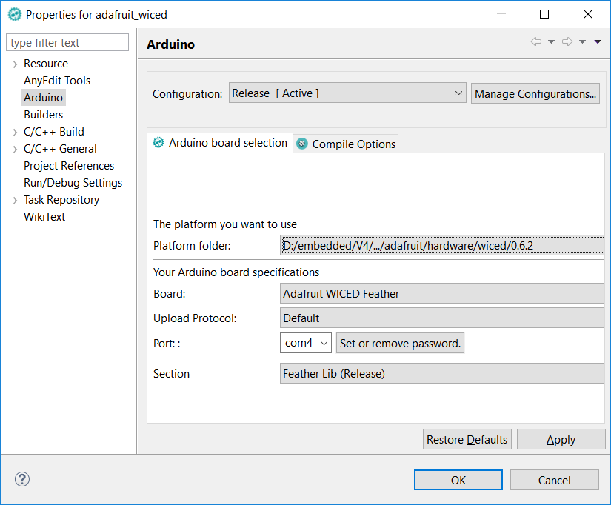This screenshot has height=505, width=611.
Task: Expand the Resource tree item
Action: [x=13, y=63]
